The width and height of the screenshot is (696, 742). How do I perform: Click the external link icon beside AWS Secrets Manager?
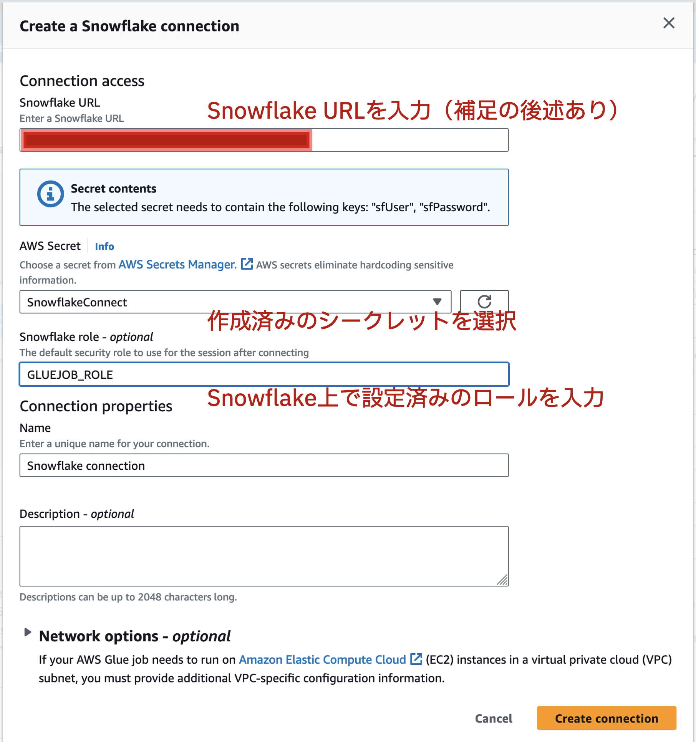246,264
